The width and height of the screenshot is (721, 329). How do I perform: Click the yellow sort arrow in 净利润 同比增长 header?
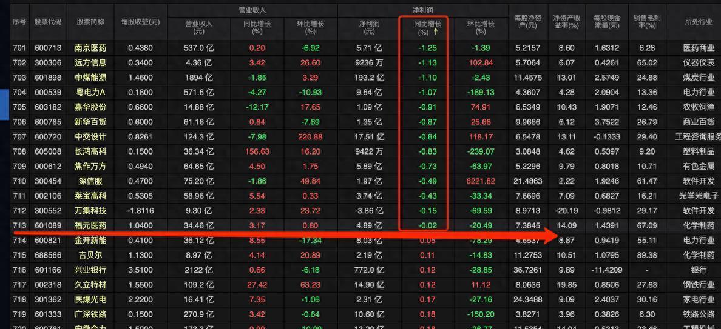click(435, 32)
